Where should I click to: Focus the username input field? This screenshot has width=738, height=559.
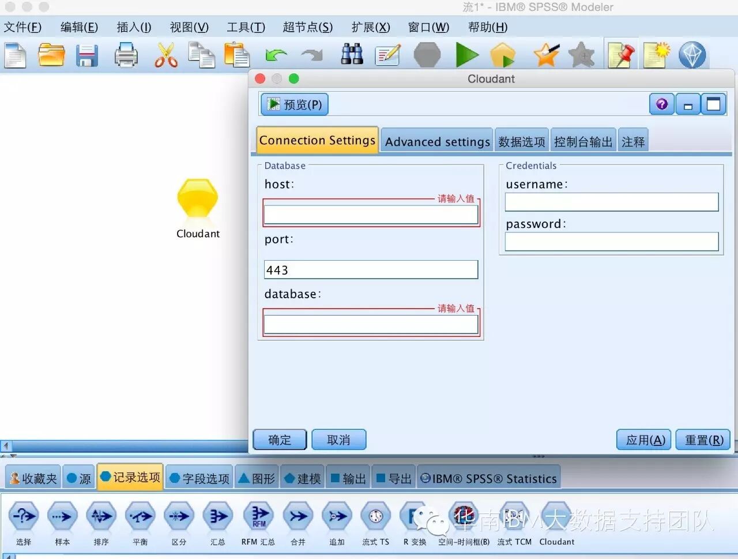pos(612,202)
